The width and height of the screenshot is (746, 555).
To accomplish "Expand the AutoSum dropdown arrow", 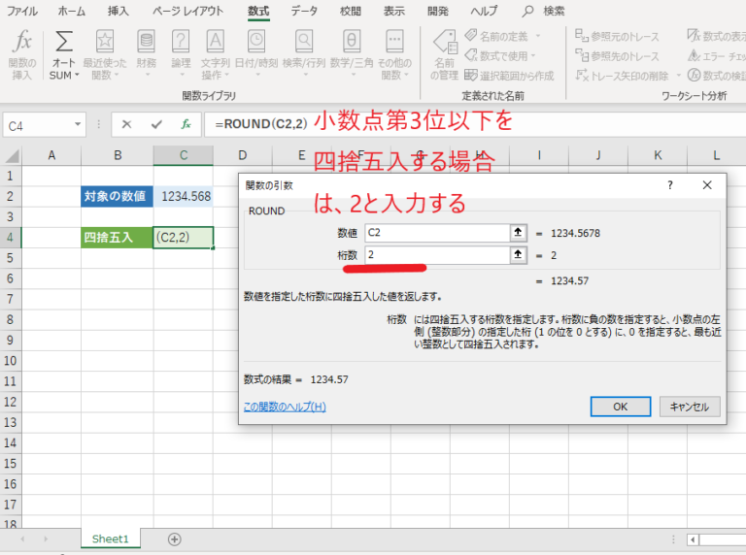I will click(x=77, y=75).
